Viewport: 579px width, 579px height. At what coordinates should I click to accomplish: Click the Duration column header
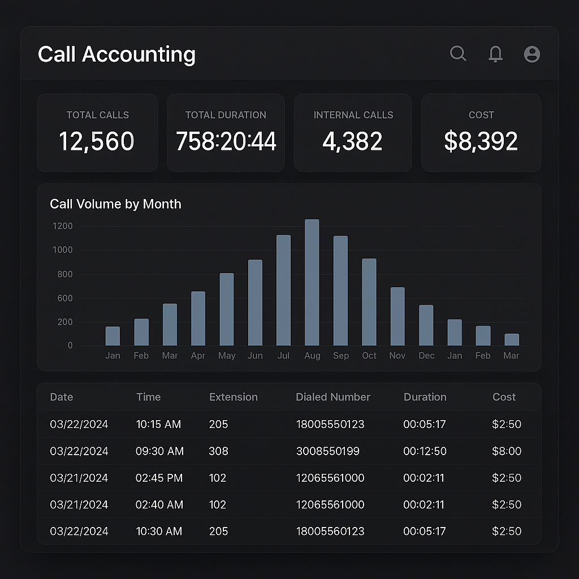pyautogui.click(x=425, y=397)
